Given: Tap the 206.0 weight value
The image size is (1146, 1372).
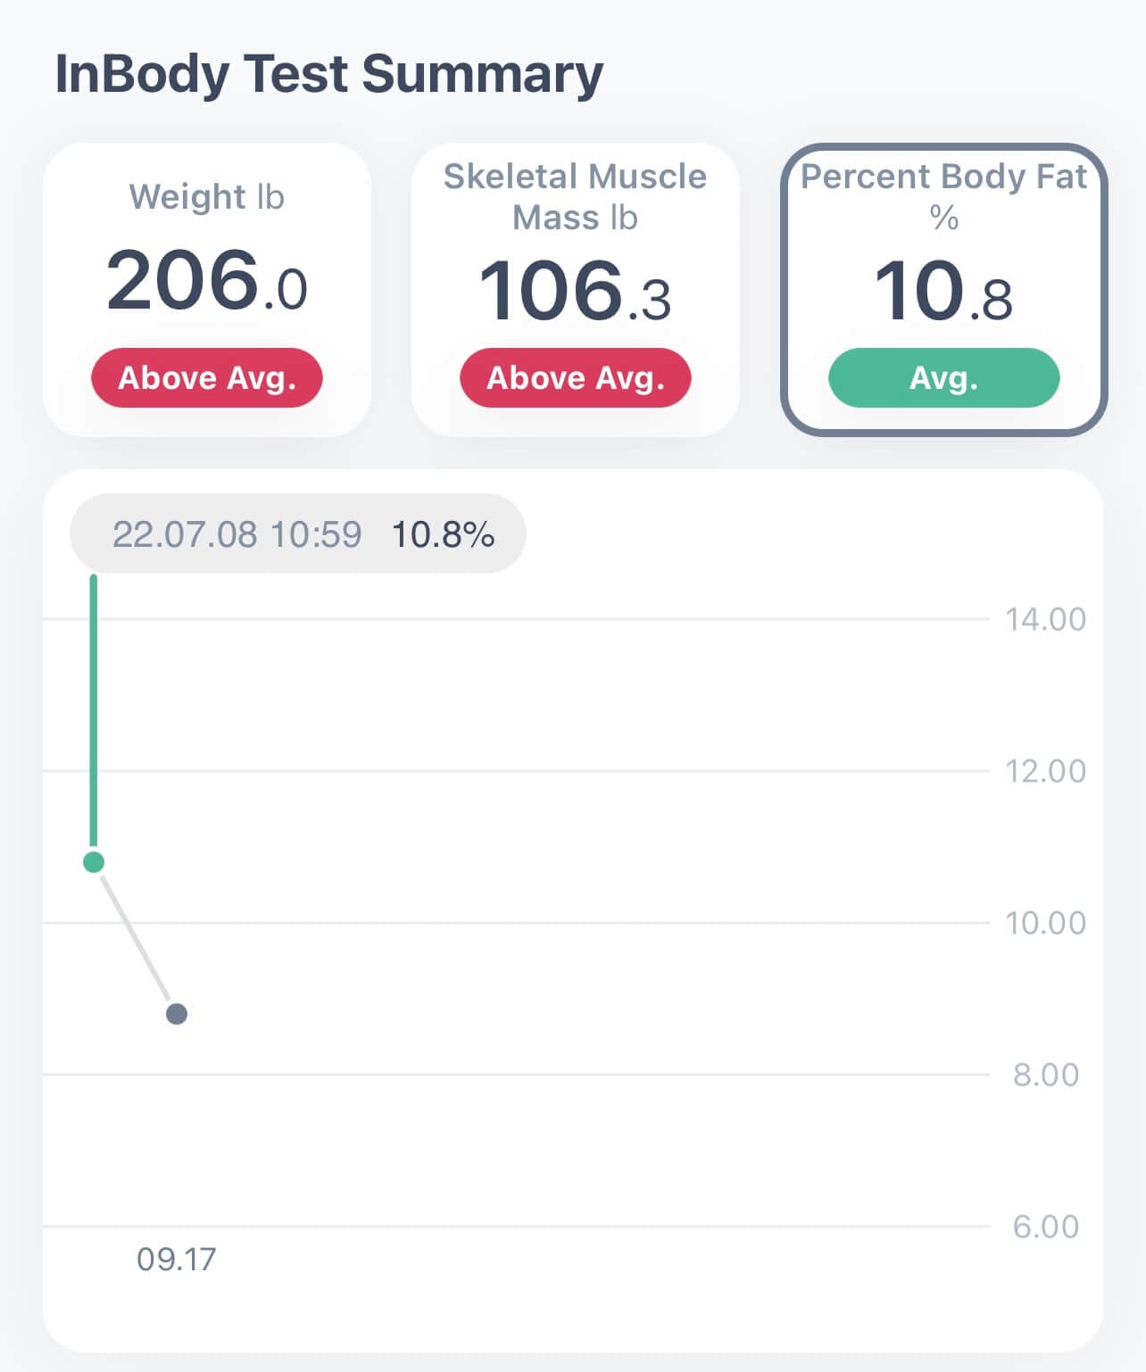Looking at the screenshot, I should [x=206, y=281].
